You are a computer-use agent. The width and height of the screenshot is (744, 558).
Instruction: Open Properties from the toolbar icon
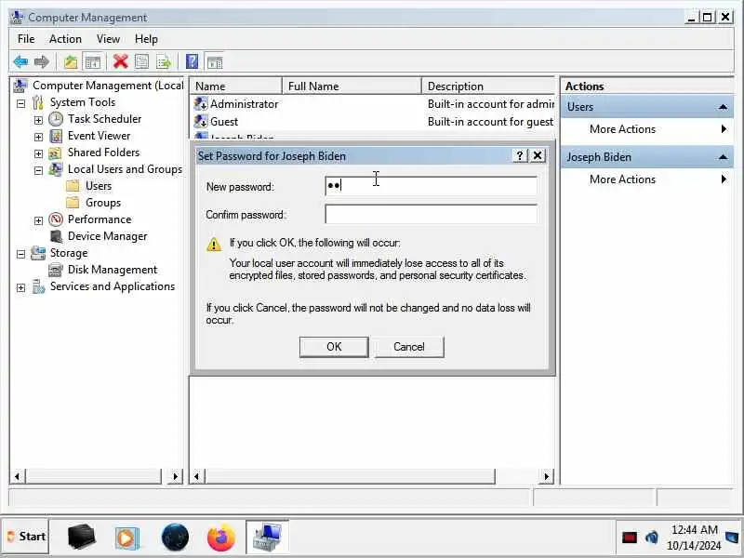142,61
